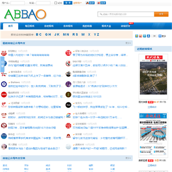The width and height of the screenshot is (172, 172).
Task: Open the article mentioning 1.1 in the first row
Action: [x=29, y=55]
